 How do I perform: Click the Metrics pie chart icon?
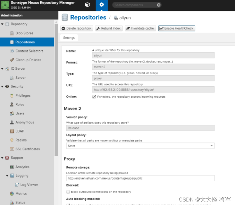[12, 194]
